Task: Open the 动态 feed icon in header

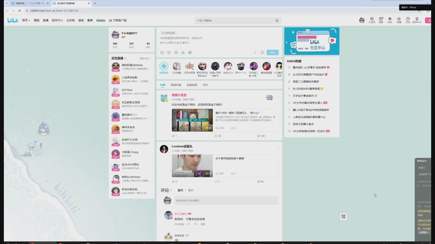Action: pyautogui.click(x=390, y=20)
